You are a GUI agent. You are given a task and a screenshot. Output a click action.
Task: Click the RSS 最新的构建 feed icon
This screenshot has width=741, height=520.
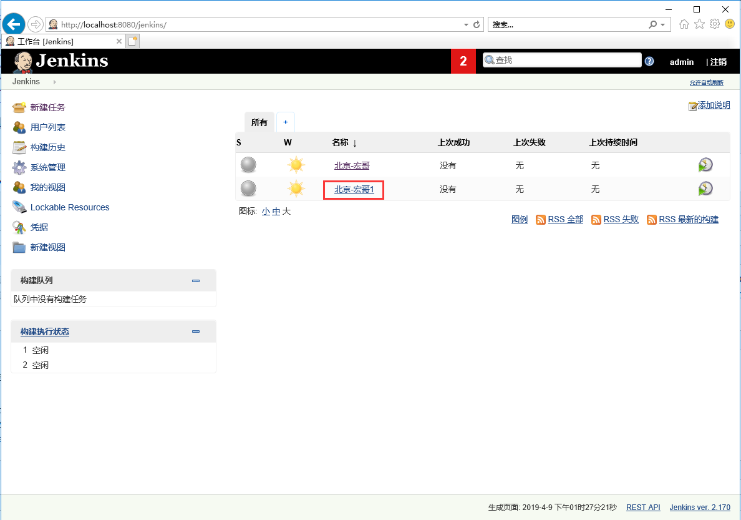(x=652, y=220)
